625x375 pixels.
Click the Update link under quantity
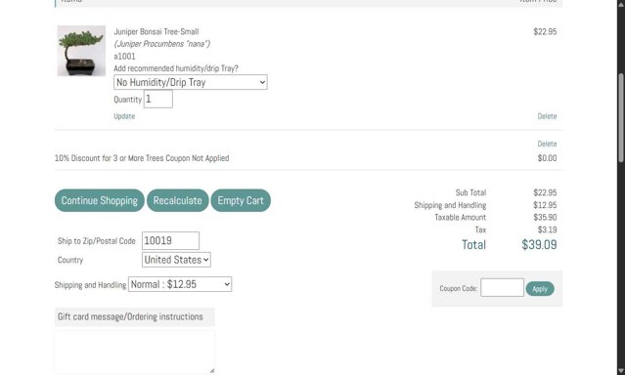tap(124, 116)
